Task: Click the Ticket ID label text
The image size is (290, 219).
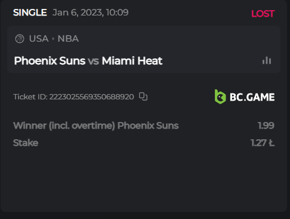Action: [x=30, y=97]
